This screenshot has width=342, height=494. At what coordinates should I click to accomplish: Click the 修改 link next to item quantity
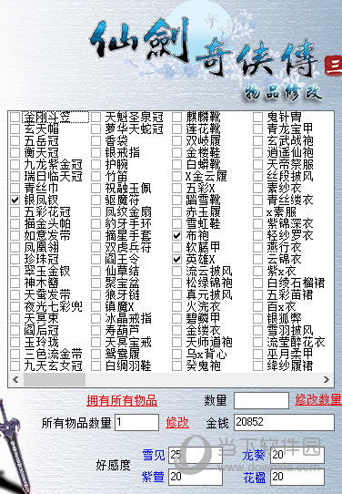(177, 423)
